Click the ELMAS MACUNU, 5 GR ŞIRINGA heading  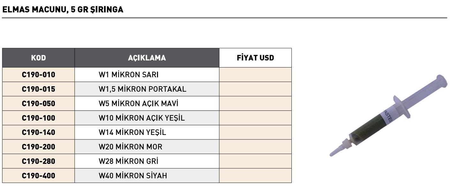(63, 10)
